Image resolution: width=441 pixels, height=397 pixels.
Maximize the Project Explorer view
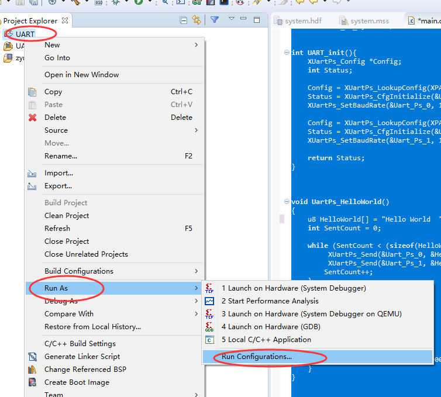point(257,20)
